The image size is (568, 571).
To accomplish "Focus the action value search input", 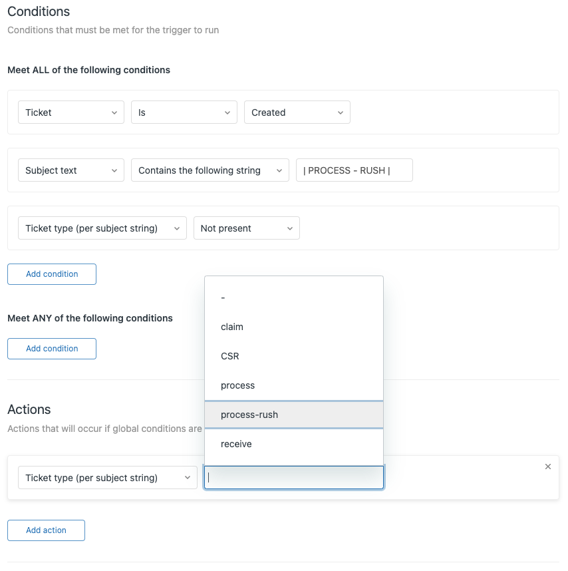I will 293,478.
